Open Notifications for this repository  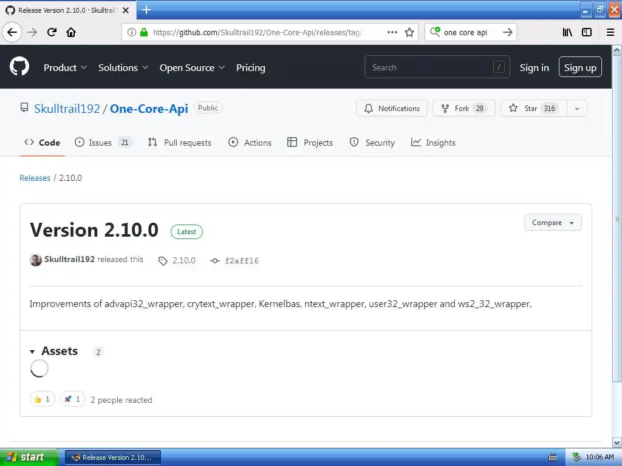[x=392, y=108]
